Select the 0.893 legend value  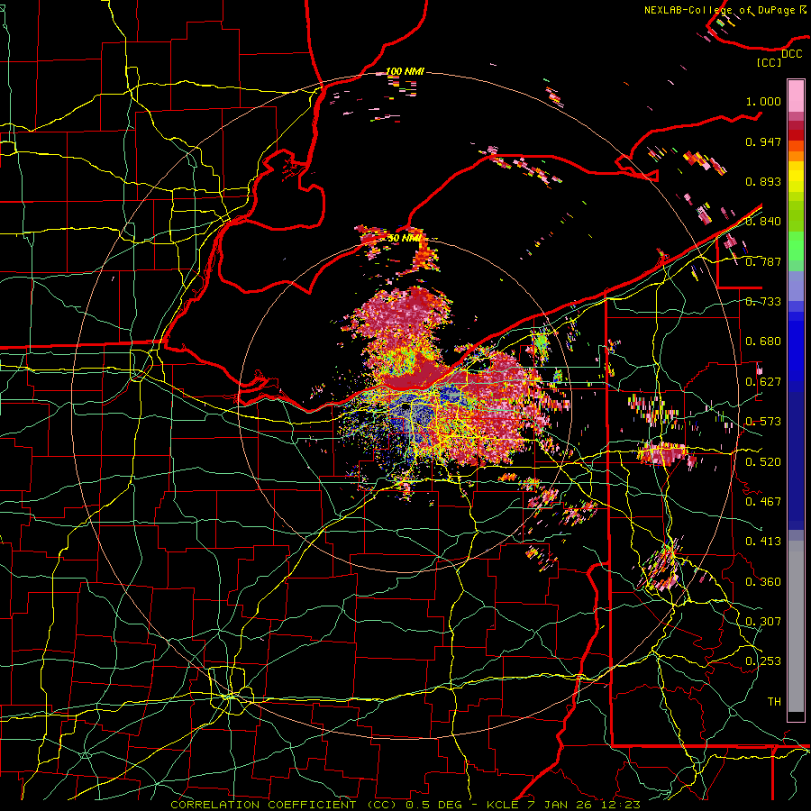(763, 181)
